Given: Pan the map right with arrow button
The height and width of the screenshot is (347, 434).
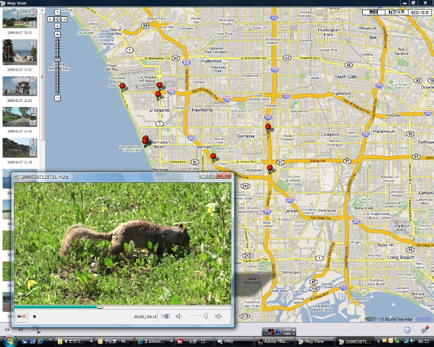Looking at the screenshot, I should 63,19.
